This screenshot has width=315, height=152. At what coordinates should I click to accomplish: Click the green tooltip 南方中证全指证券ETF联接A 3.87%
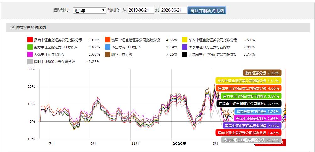(x=251, y=96)
